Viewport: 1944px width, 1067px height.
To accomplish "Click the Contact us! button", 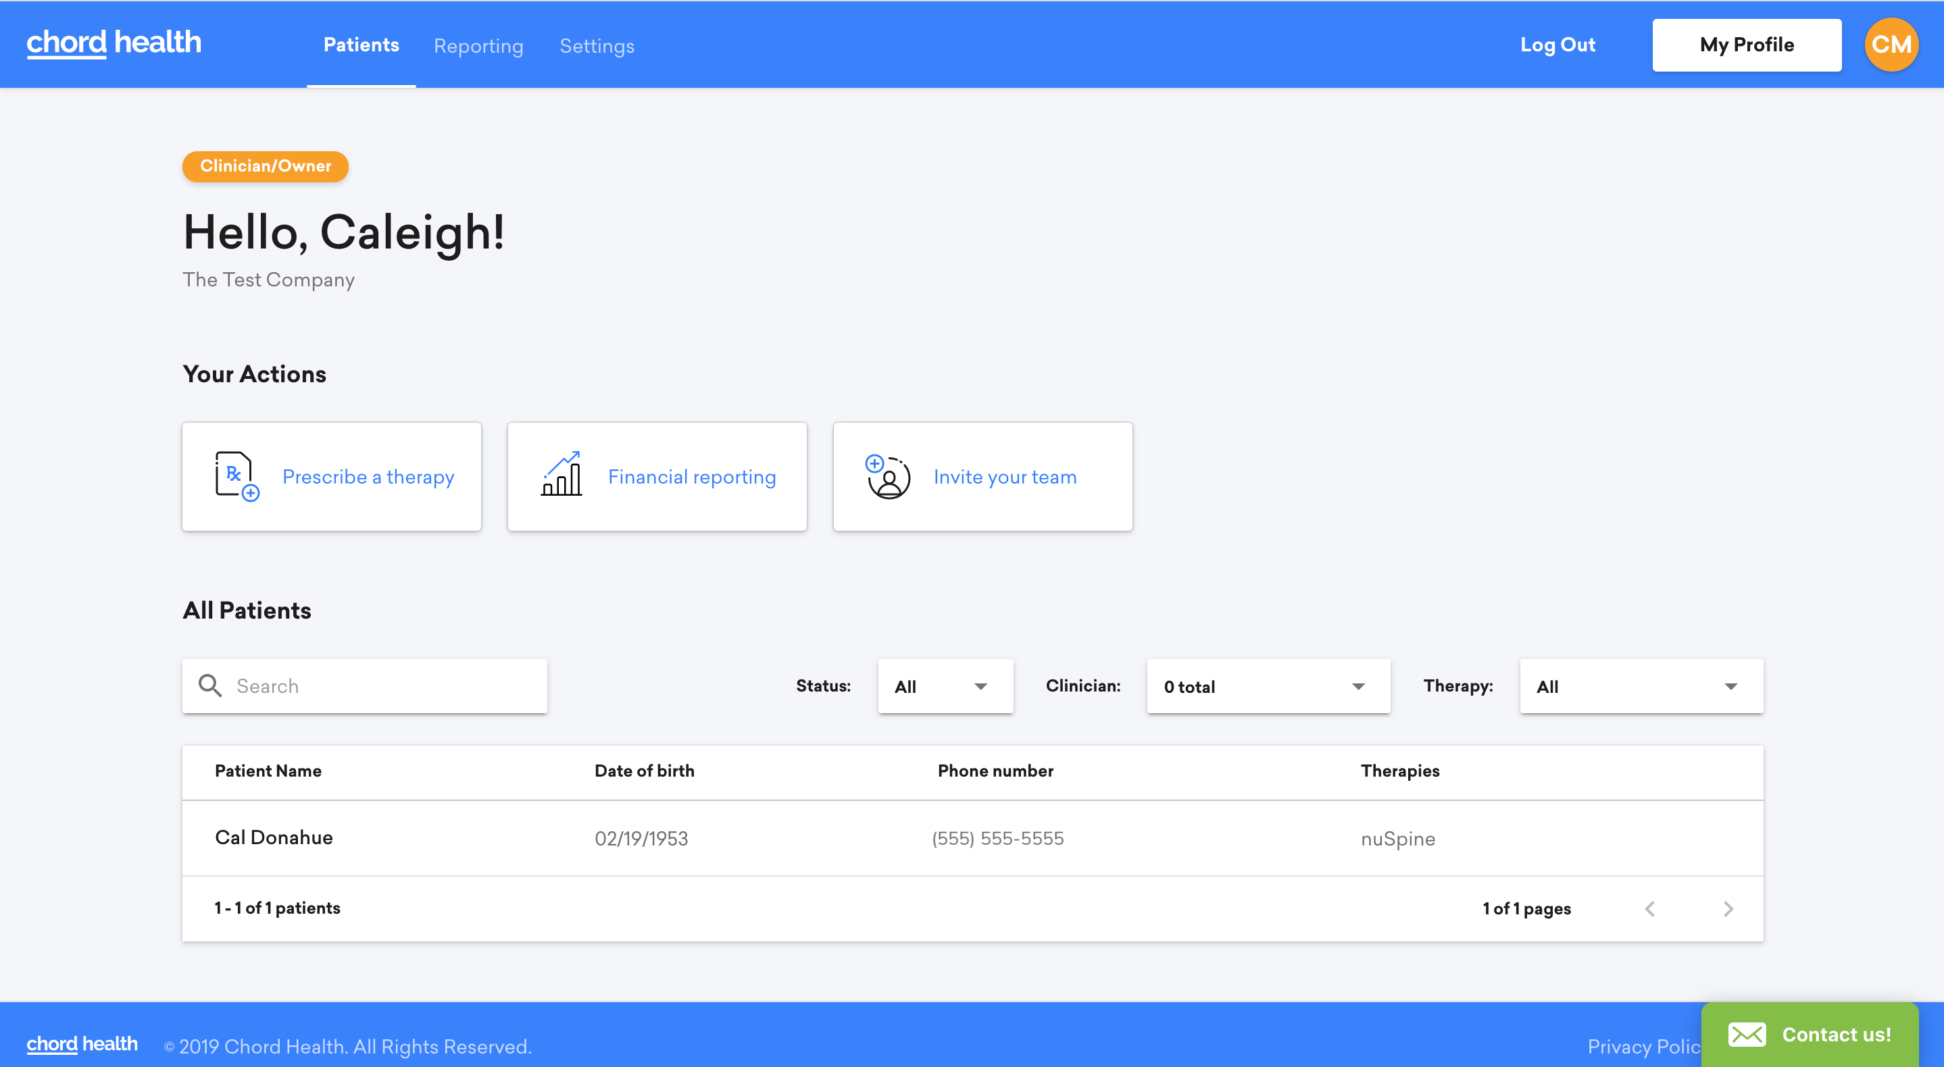I will coord(1810,1035).
